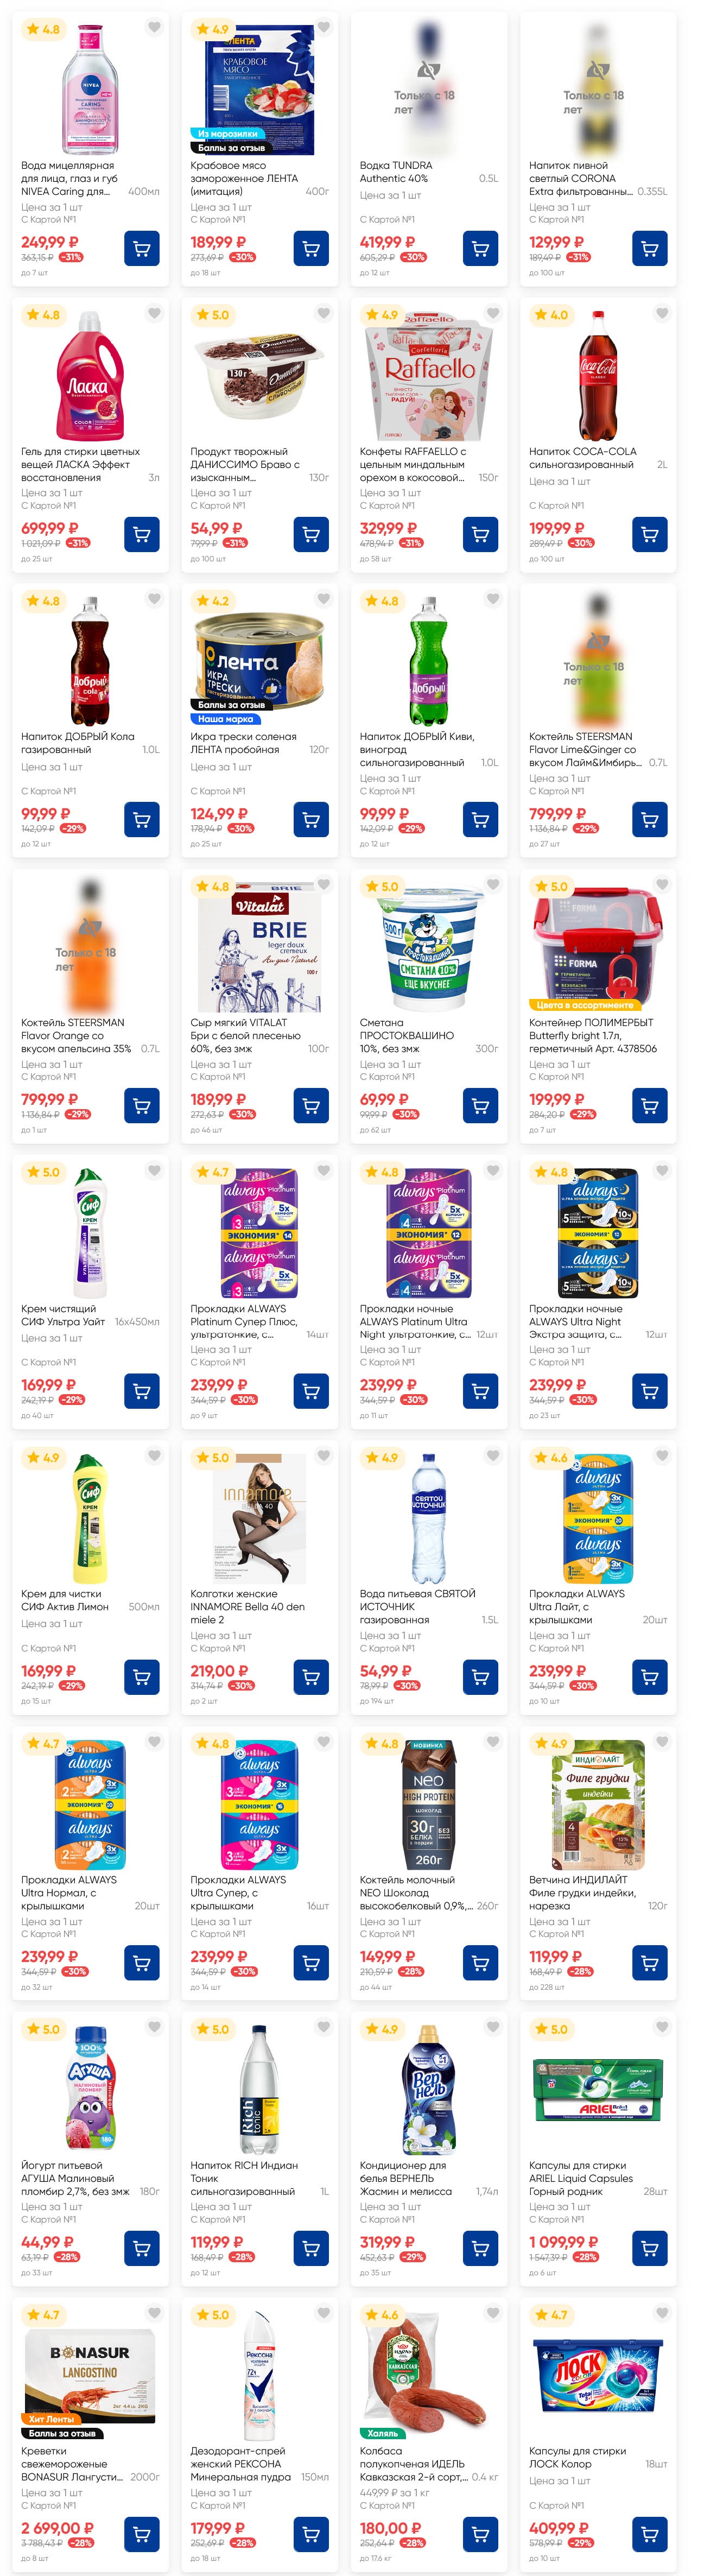Add NEO chocolate milkshake to cart
The image size is (704, 2576).
(480, 1962)
